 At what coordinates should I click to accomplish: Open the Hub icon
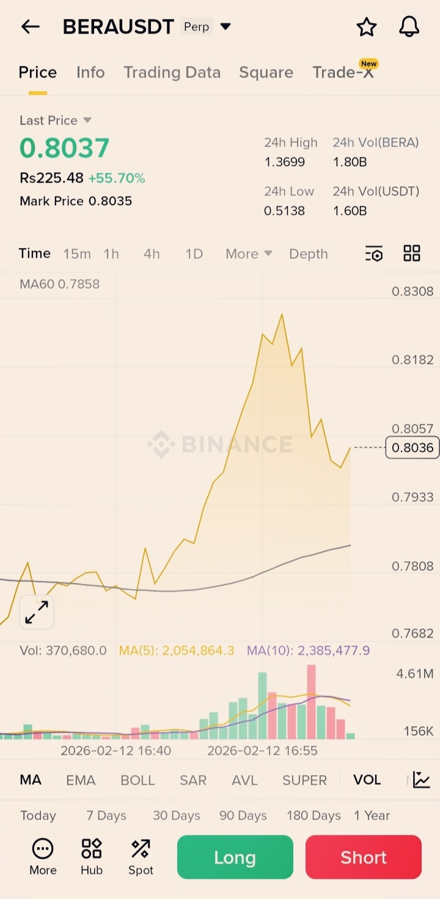pyautogui.click(x=92, y=856)
